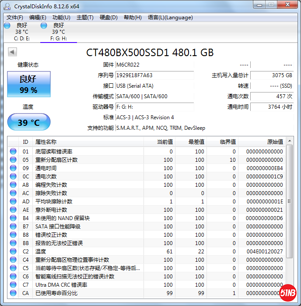Click the serial number field 1929E18F7A63

(x=154, y=75)
